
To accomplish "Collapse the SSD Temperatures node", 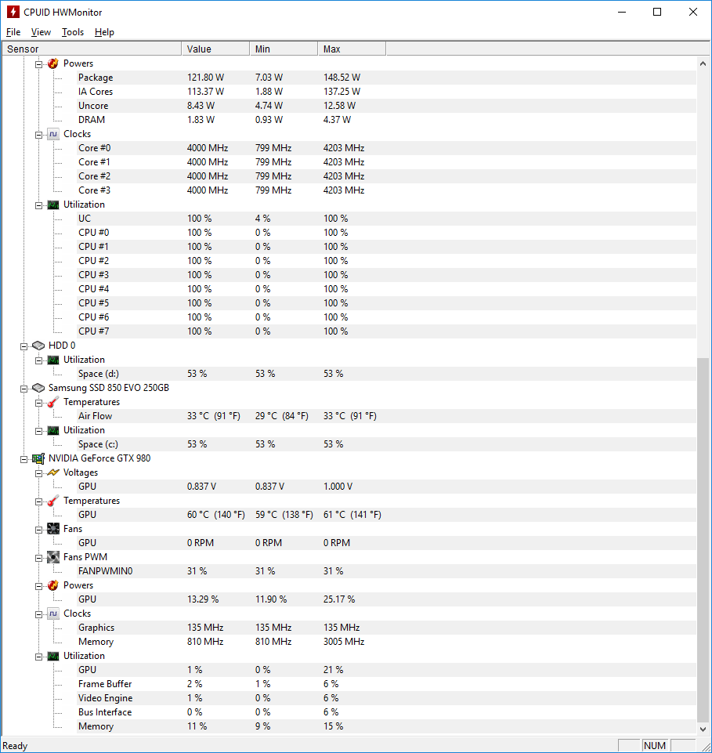I will pos(38,403).
